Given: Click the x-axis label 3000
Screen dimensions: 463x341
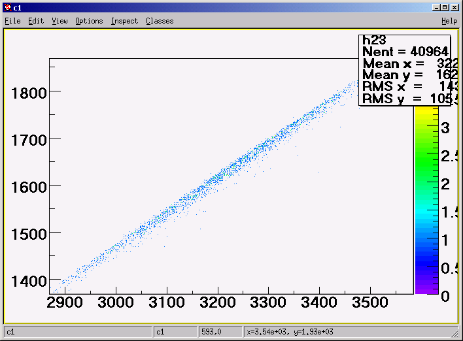Looking at the screenshot, I should [x=116, y=302].
